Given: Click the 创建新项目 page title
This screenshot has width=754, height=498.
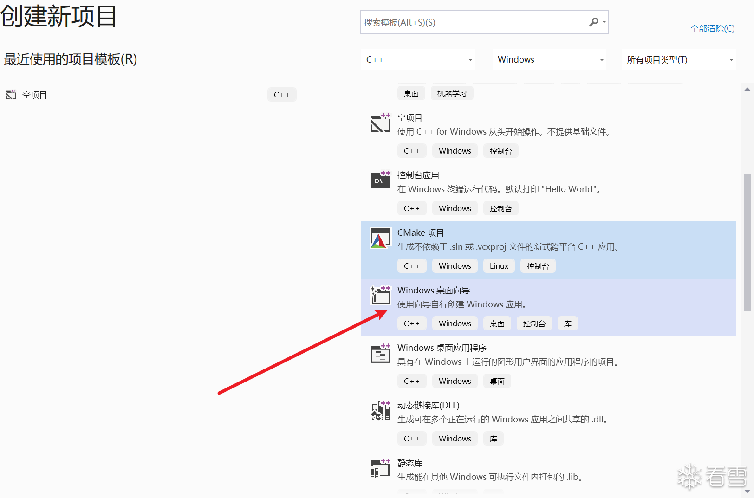Looking at the screenshot, I should 58,16.
